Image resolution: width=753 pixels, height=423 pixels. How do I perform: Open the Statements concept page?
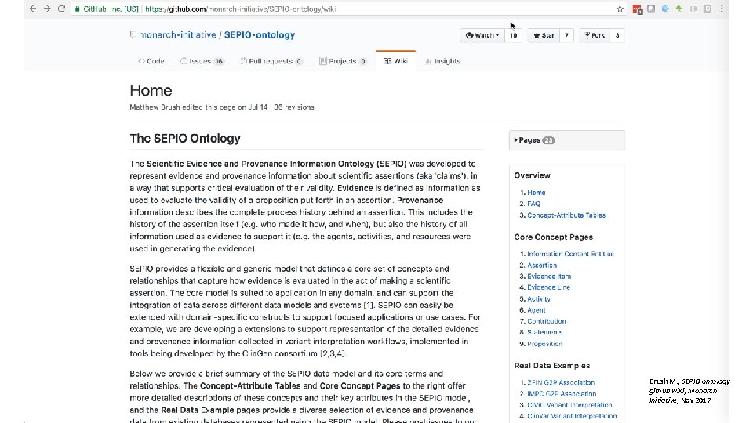click(544, 332)
